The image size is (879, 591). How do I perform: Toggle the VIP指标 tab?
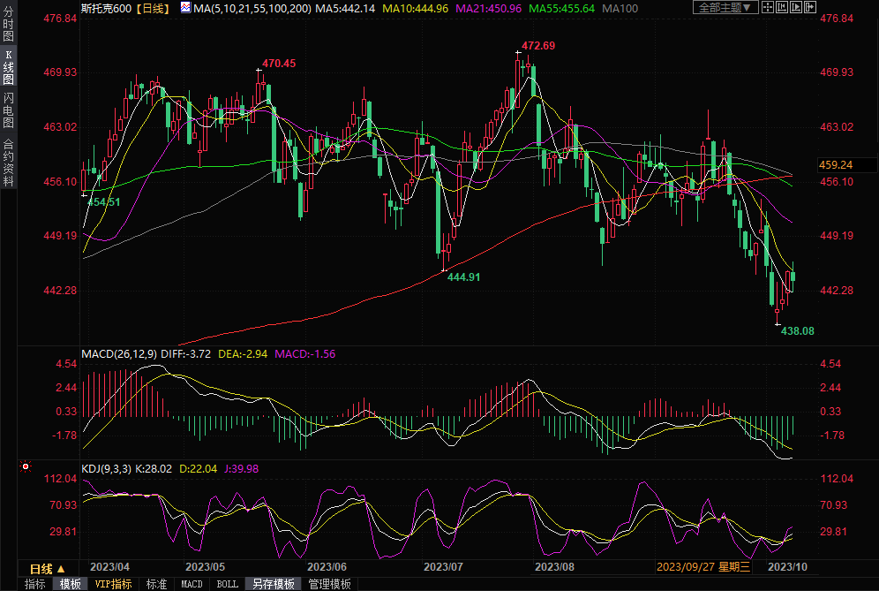(x=113, y=584)
